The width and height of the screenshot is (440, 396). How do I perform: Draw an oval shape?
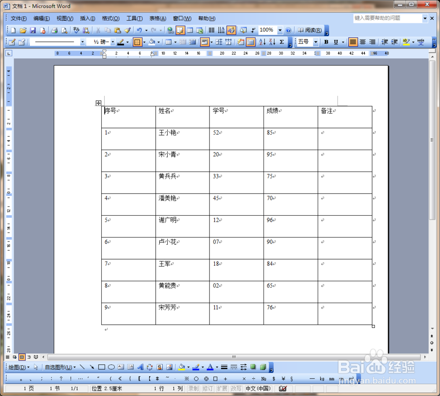[x=111, y=367]
